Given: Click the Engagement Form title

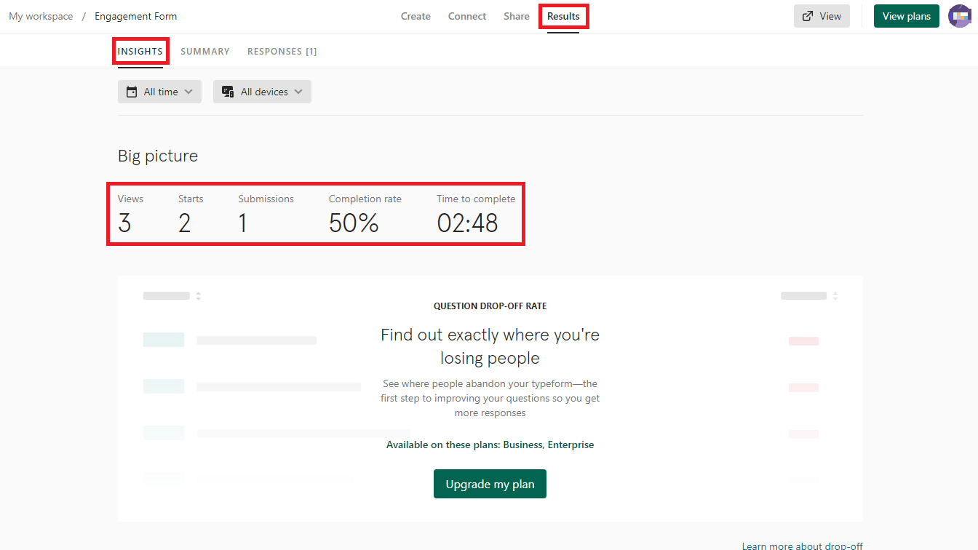Looking at the screenshot, I should click(x=135, y=16).
